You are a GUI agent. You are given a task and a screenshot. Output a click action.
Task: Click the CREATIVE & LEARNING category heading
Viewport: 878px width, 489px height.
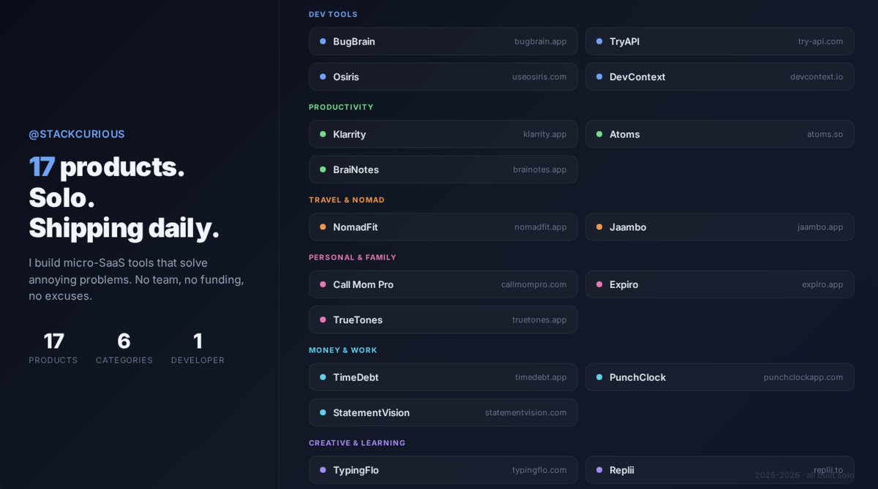(357, 443)
